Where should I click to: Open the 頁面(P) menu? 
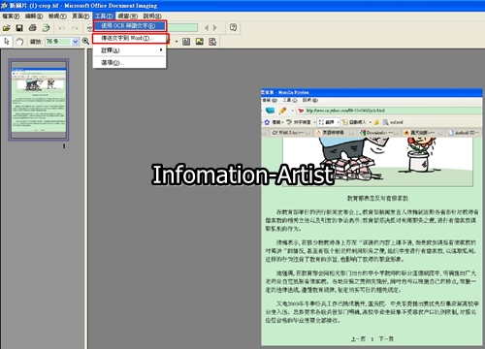coord(81,16)
